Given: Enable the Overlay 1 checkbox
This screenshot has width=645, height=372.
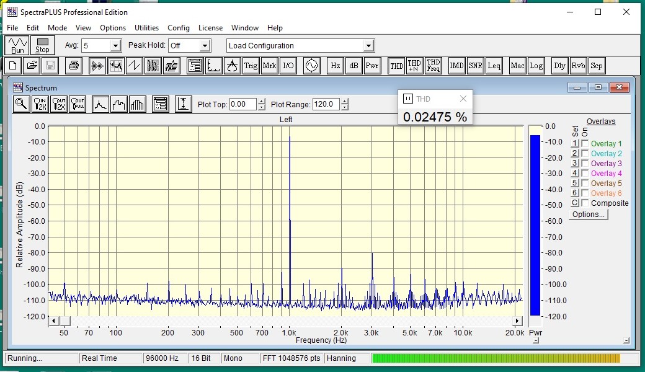Looking at the screenshot, I should (x=585, y=143).
